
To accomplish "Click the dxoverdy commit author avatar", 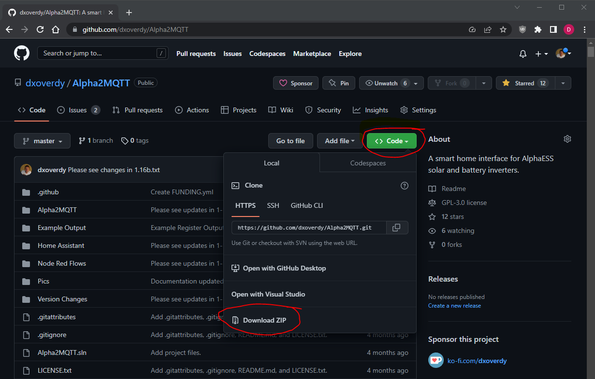I will pyautogui.click(x=26, y=170).
